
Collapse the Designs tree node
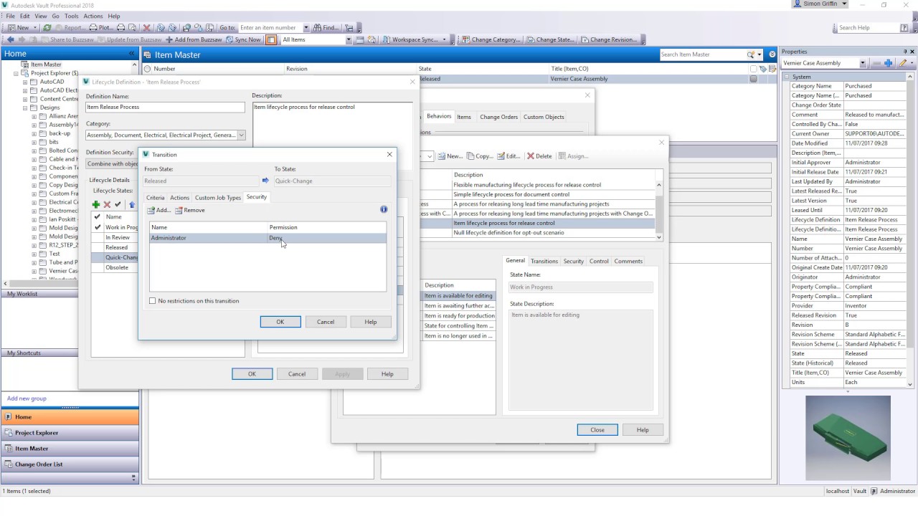tap(24, 107)
